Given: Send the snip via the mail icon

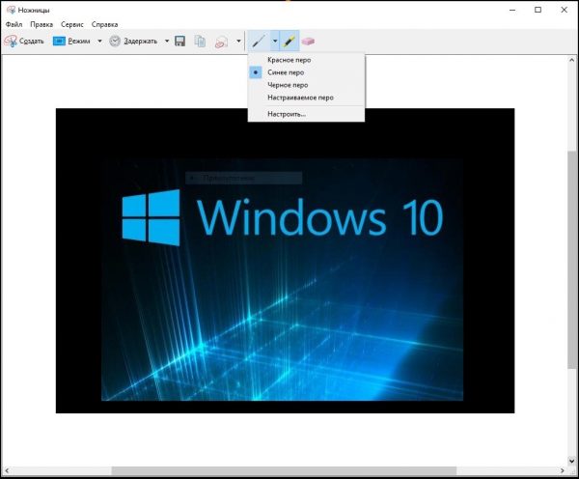Looking at the screenshot, I should coord(221,42).
